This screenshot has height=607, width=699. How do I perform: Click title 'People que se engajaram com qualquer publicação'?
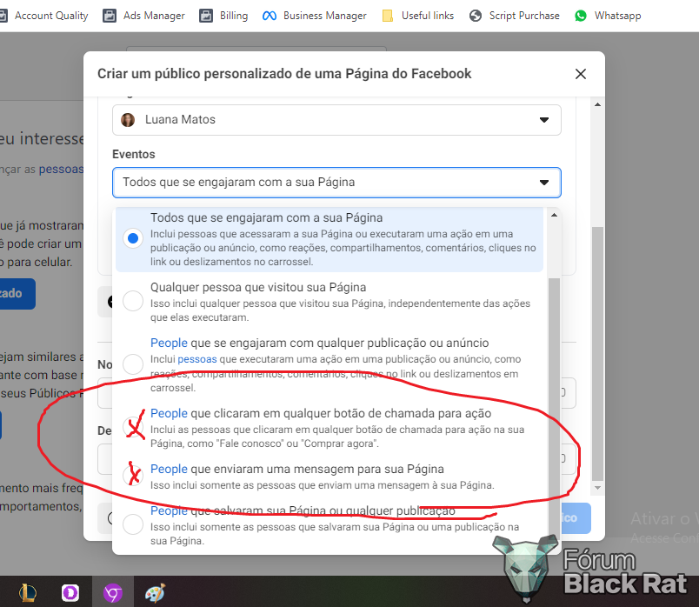320,343
